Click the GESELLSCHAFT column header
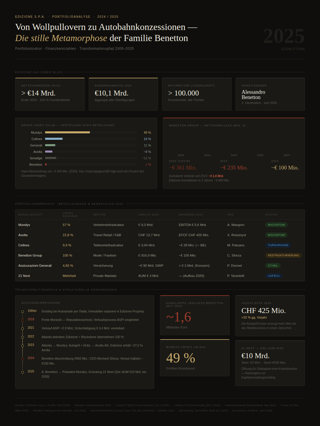 [x=31, y=215]
